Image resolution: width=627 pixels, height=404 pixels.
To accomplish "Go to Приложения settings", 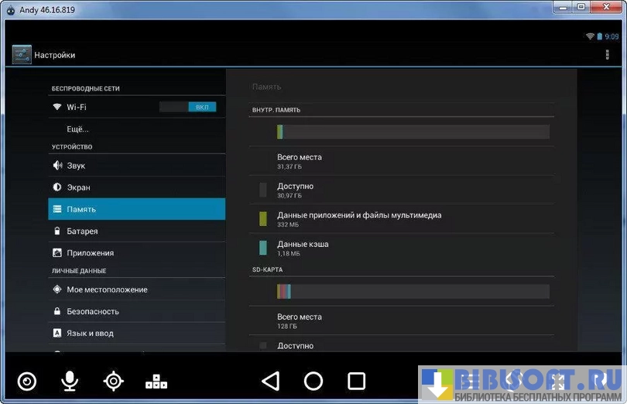I will coord(90,252).
